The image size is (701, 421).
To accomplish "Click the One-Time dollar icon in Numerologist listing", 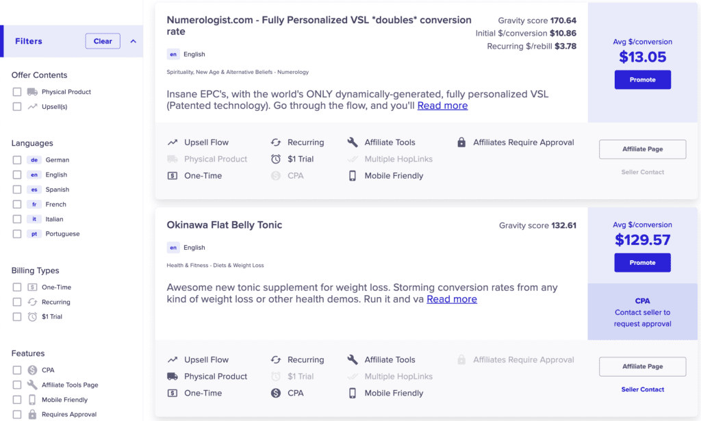I will click(x=173, y=176).
